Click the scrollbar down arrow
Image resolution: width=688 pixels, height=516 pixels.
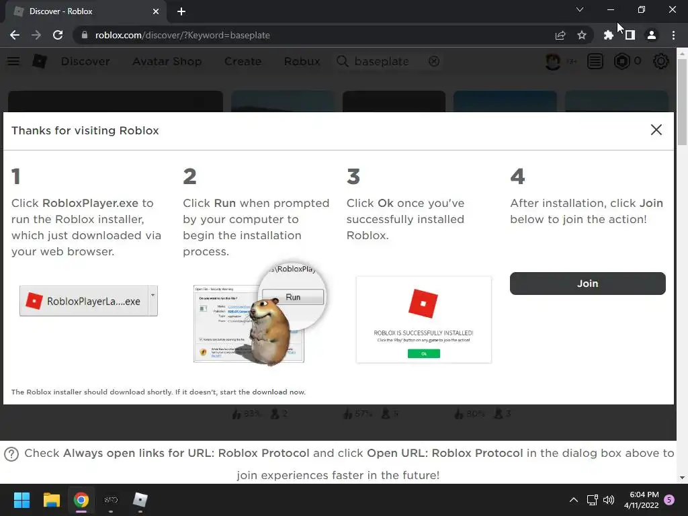pos(682,478)
